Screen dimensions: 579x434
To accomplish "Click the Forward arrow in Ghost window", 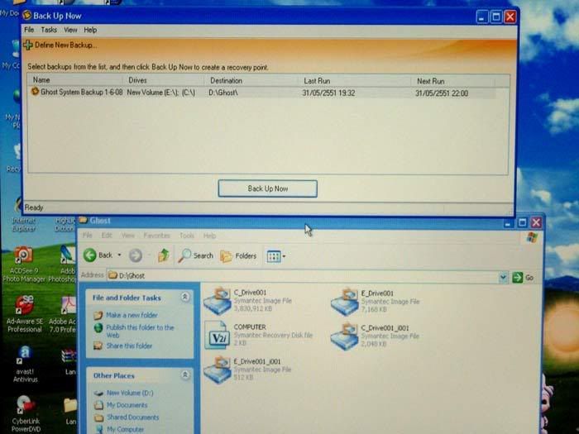I will coord(136,255).
